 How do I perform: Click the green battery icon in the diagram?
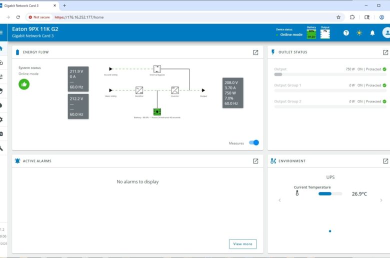click(157, 111)
